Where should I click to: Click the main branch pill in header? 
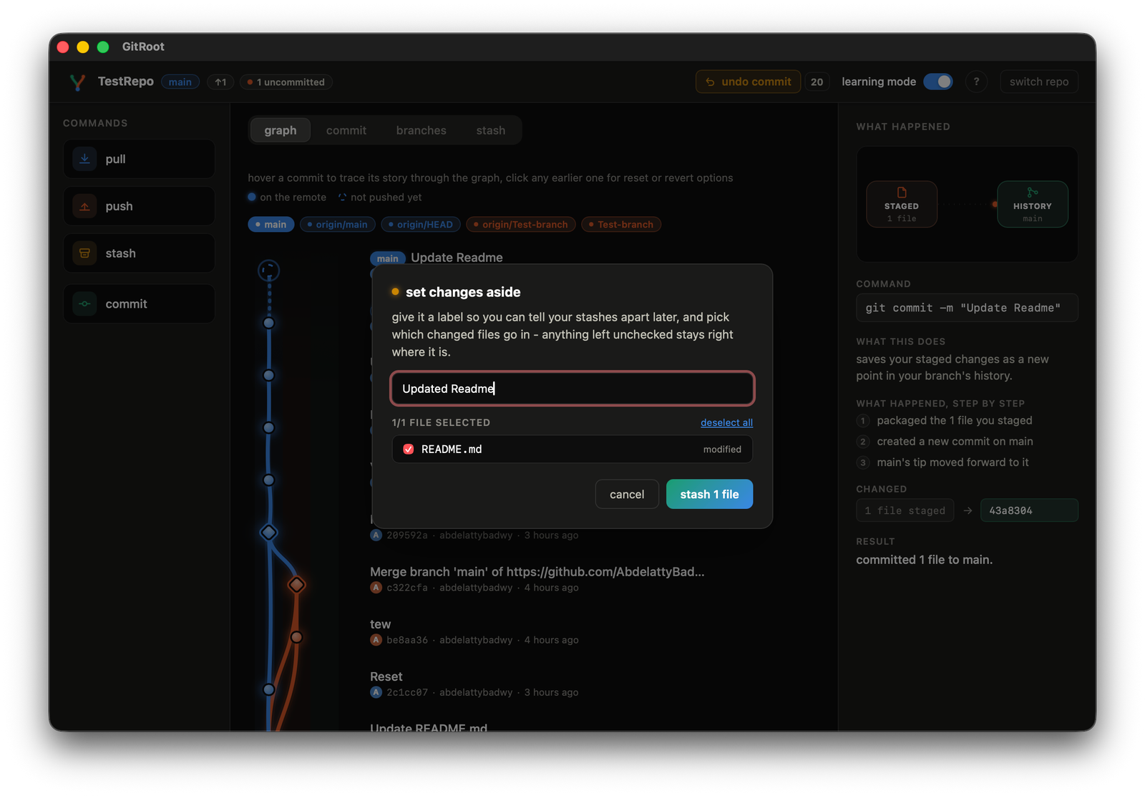[180, 82]
